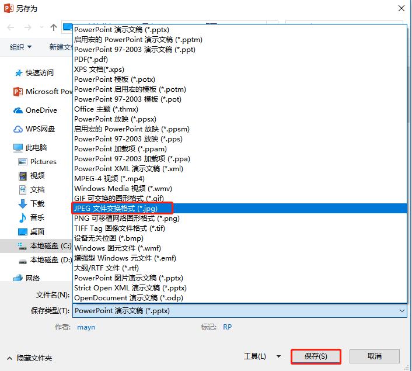Open 网络 in navigation pane
Image resolution: width=412 pixels, height=371 pixels.
coord(26,278)
